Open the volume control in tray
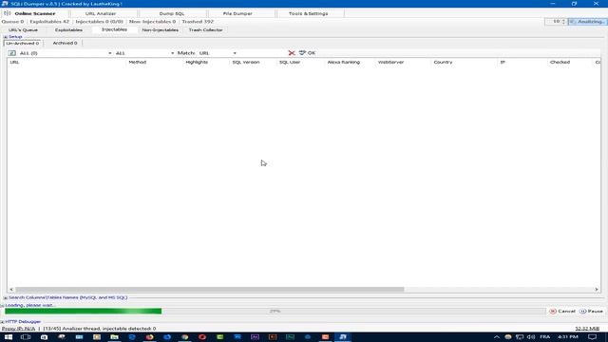 coord(531,337)
